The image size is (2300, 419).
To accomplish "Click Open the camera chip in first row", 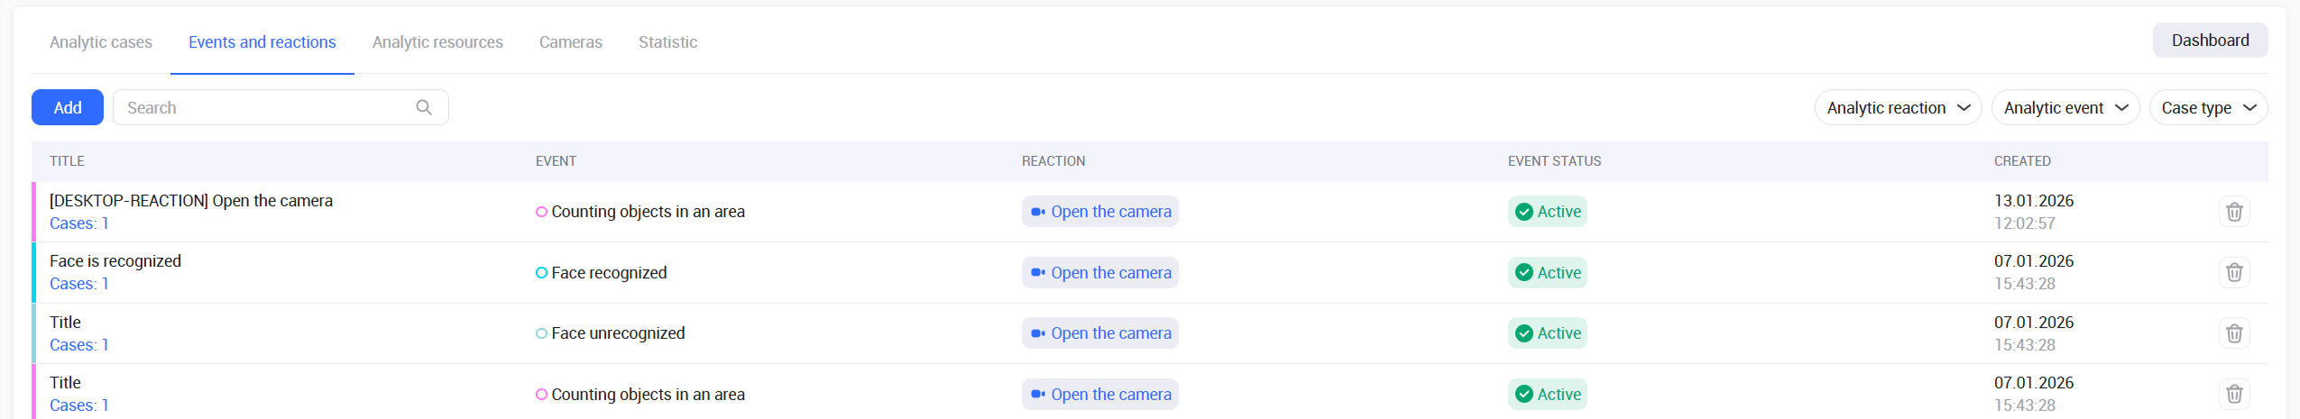I will point(1099,212).
